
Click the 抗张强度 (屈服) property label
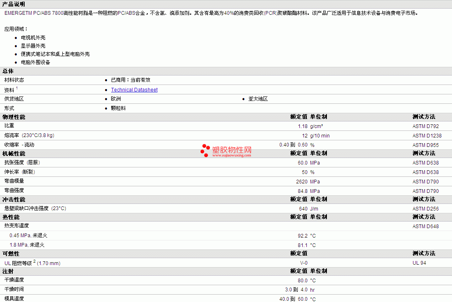22,162
